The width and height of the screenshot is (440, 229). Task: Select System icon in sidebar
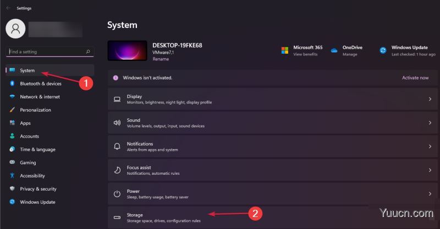tap(12, 70)
